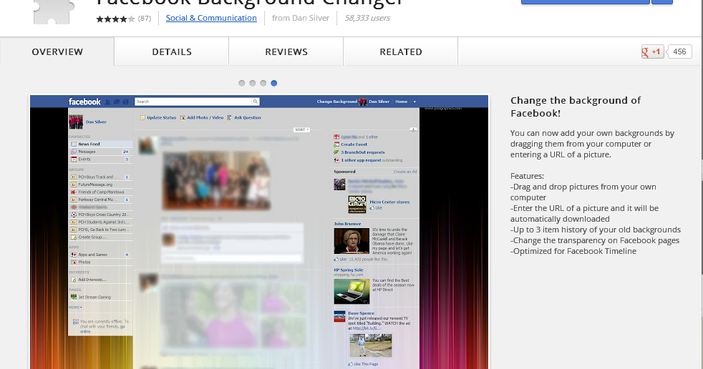Click the 456 plus-one count bubble
The width and height of the screenshot is (703, 369).
coord(679,51)
